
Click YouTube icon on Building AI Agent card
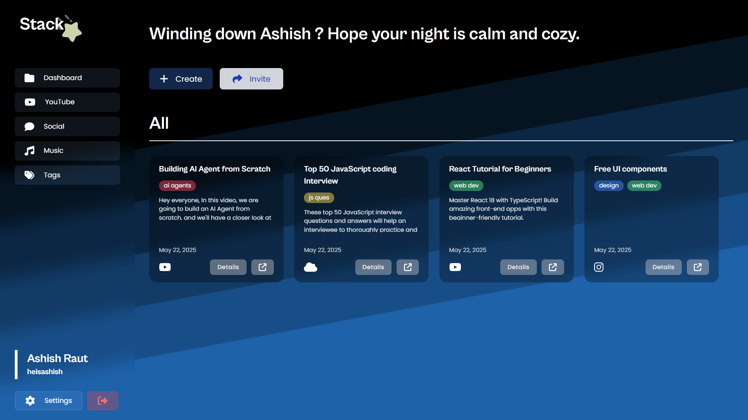165,267
